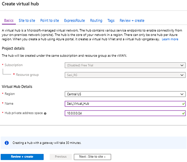
Task: Select the Basics tab
Action: tap(9, 21)
